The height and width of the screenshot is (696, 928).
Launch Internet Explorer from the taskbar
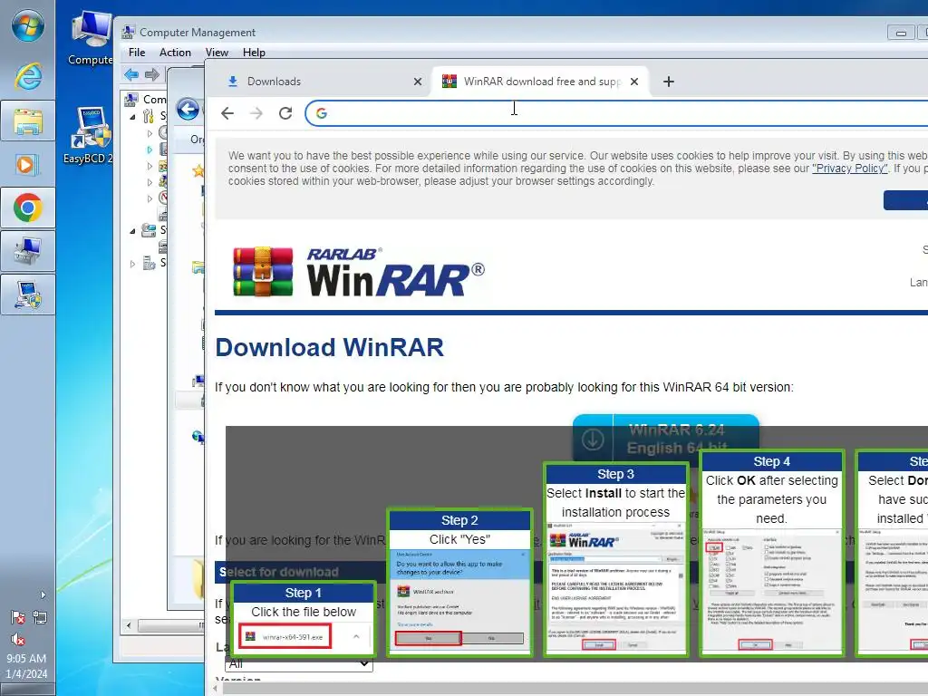[28, 76]
